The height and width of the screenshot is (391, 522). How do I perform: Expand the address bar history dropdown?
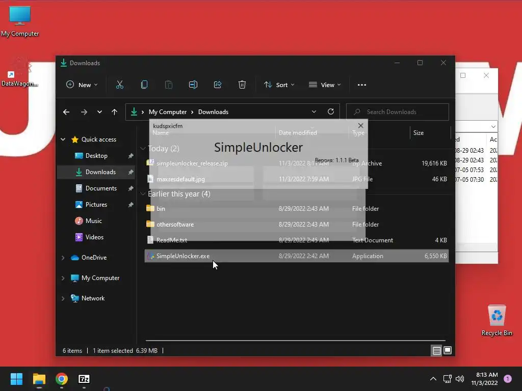point(314,111)
